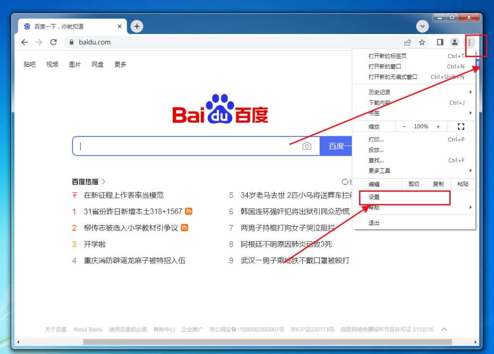Open 企业推广 footer link

(192, 330)
